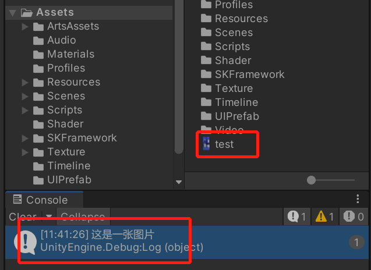371x270 pixels.
Task: Click the Timeline folder icon in file list
Action: click(x=206, y=102)
